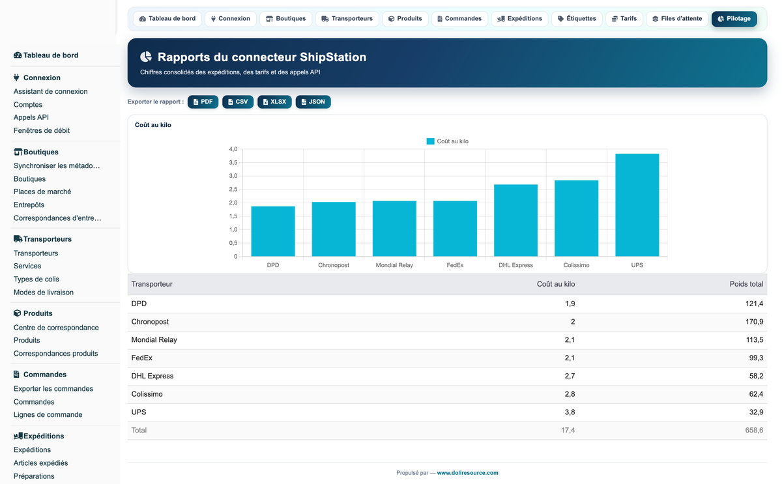Go to Appels API in the sidebar
This screenshot has height=484, width=782.
tap(31, 118)
